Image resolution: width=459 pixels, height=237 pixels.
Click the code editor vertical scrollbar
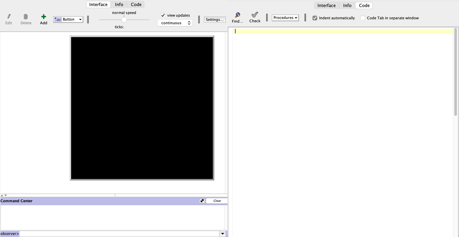pyautogui.click(x=455, y=72)
